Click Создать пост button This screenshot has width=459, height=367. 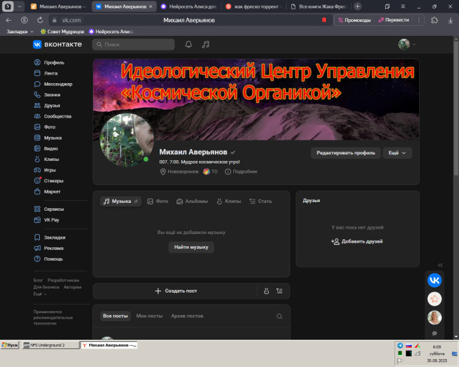(x=176, y=291)
